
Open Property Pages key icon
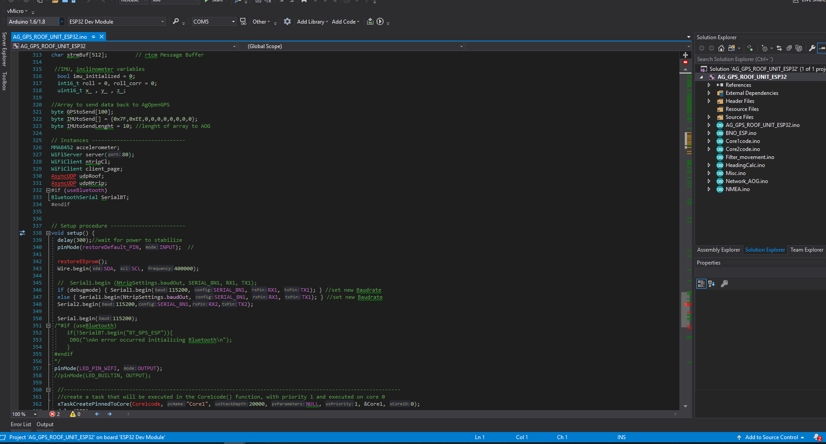pyautogui.click(x=724, y=284)
